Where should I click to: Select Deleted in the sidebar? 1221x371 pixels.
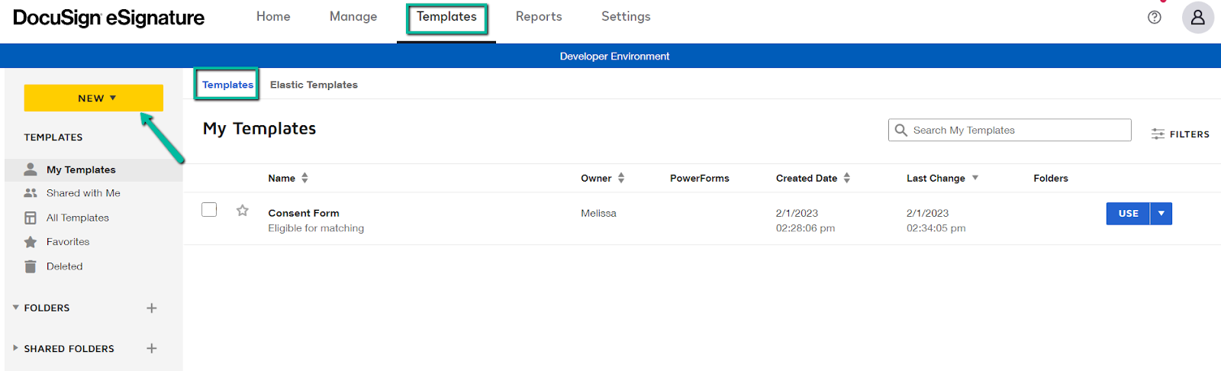tap(64, 266)
